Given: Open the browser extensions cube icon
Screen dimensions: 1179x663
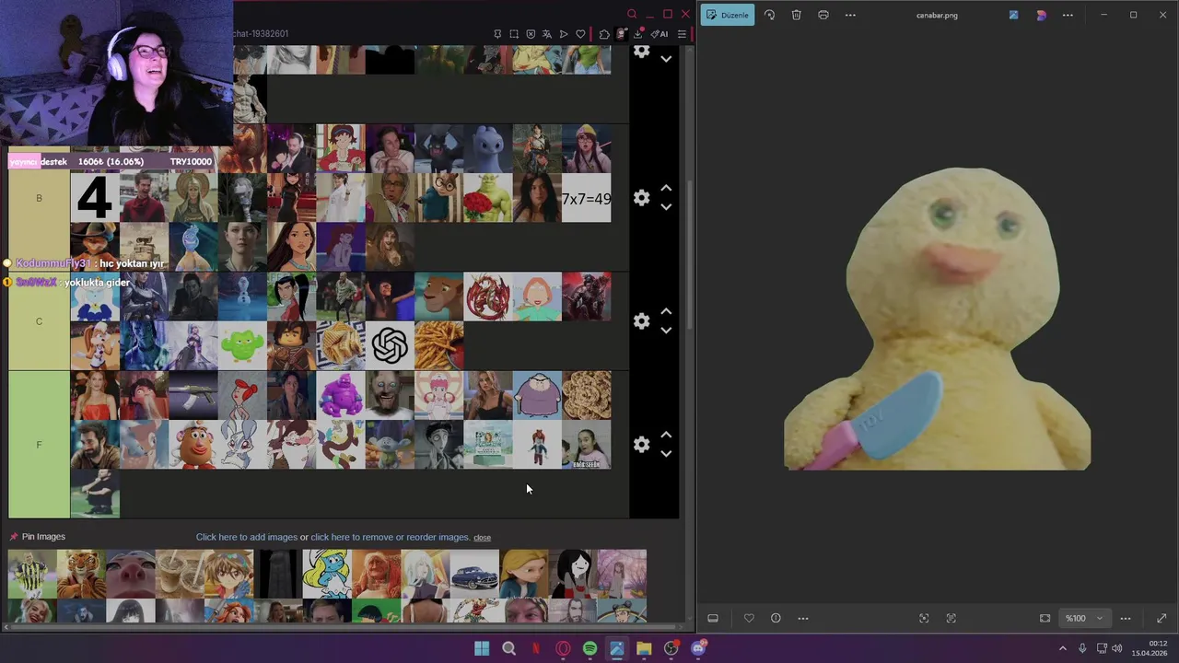Looking at the screenshot, I should coord(604,34).
